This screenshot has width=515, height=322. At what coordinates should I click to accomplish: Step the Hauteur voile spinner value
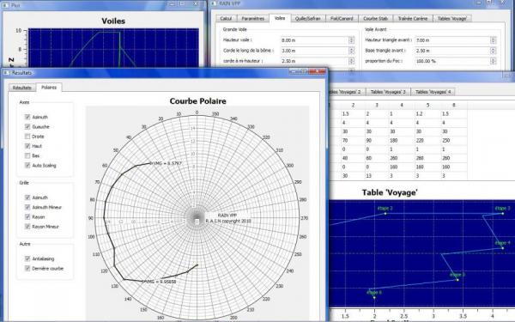(x=351, y=40)
